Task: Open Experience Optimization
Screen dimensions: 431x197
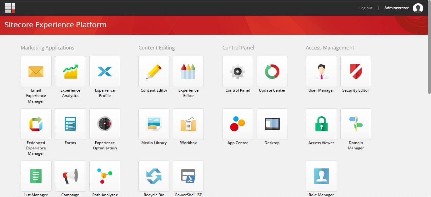Action: [105, 124]
